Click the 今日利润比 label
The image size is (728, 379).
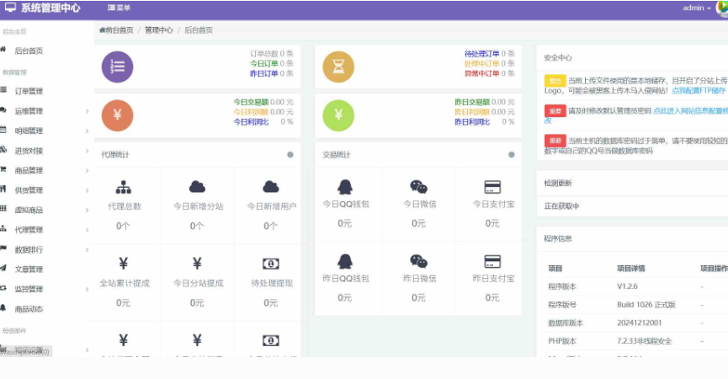251,121
